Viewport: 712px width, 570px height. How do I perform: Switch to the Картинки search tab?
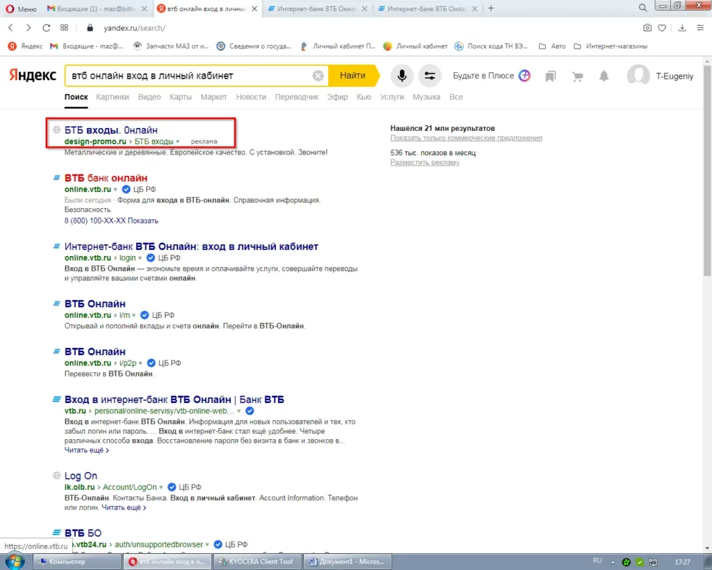coord(112,97)
